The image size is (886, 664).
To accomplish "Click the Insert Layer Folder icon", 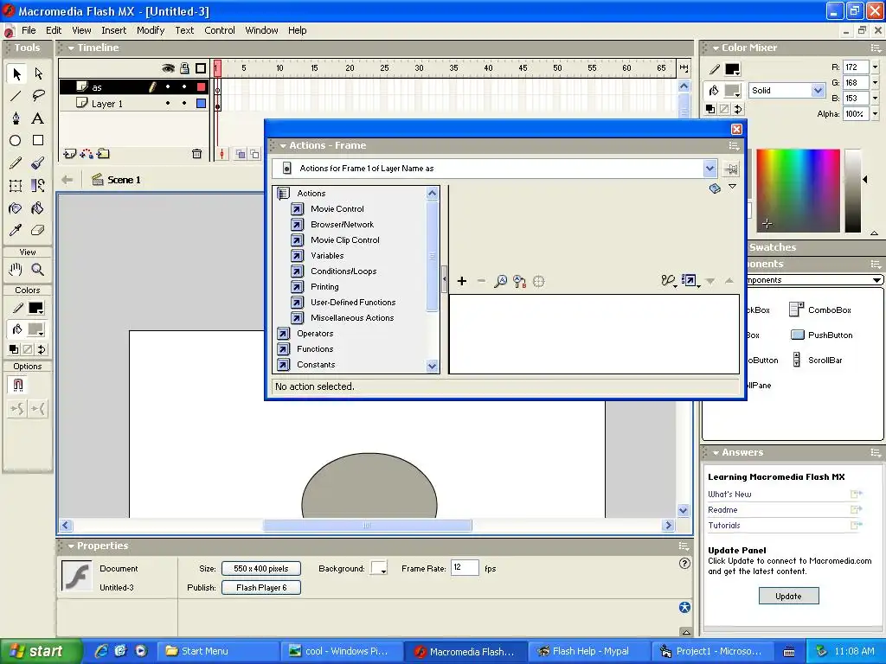I will tap(103, 154).
